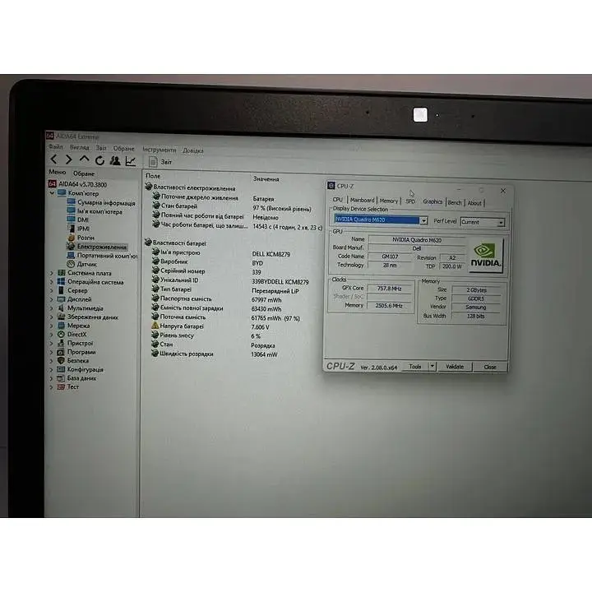Select Тест in the tree

pos(68,386)
